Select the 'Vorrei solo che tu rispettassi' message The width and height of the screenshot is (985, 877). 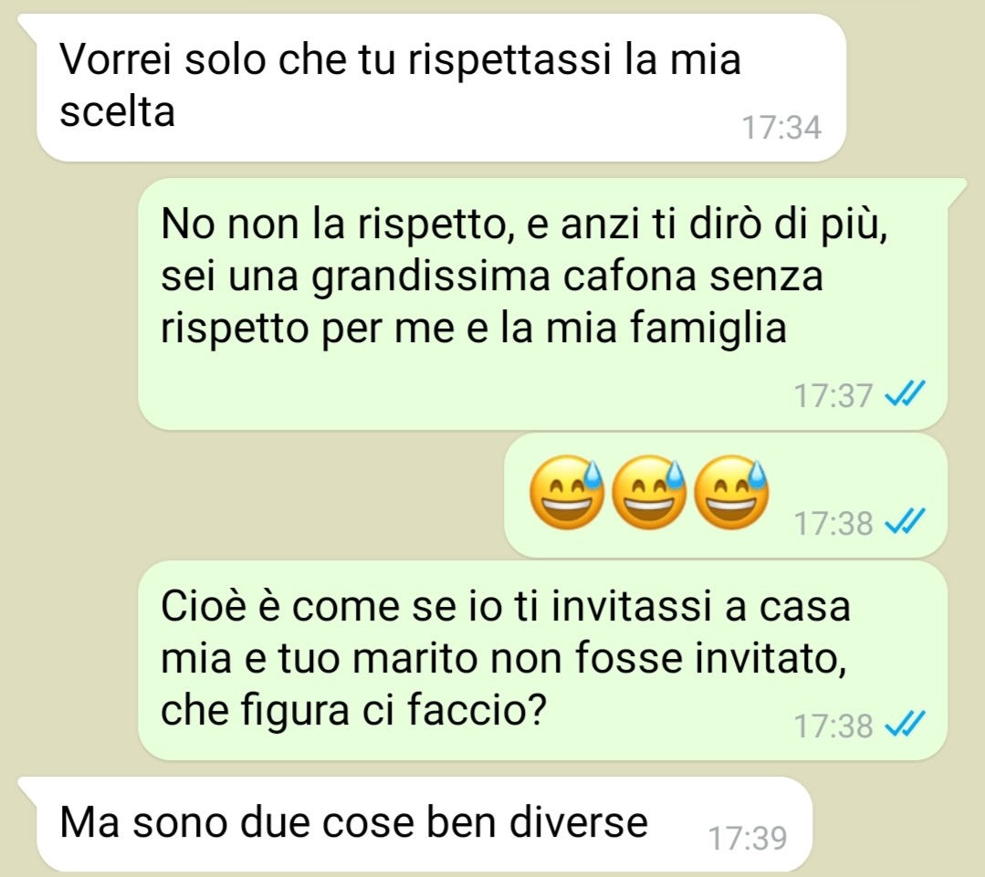[x=441, y=88]
